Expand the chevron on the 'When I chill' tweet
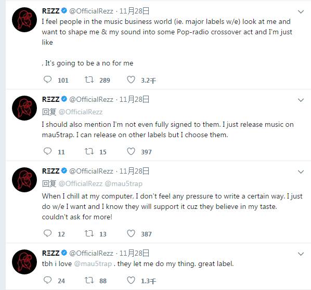Viewport: 311px width, 290px height. 301,172
